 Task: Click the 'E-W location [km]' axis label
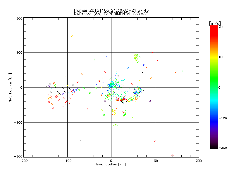111,164
